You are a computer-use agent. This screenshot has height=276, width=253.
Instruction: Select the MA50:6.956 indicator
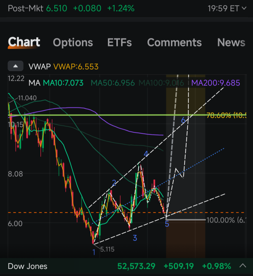[x=113, y=83]
